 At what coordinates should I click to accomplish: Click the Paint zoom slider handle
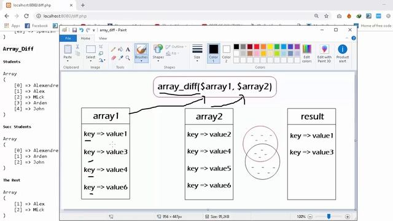329,216
